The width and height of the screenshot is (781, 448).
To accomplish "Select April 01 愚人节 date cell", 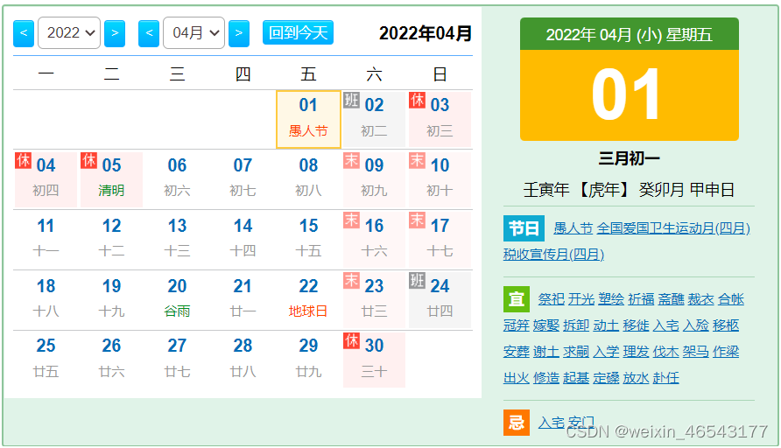I will (308, 120).
